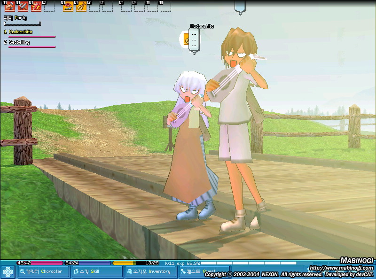Screen dimensions: 376x279
Task: Open the Quest window
Action: point(204,271)
